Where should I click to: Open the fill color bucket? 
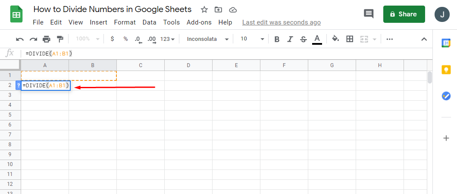click(335, 39)
